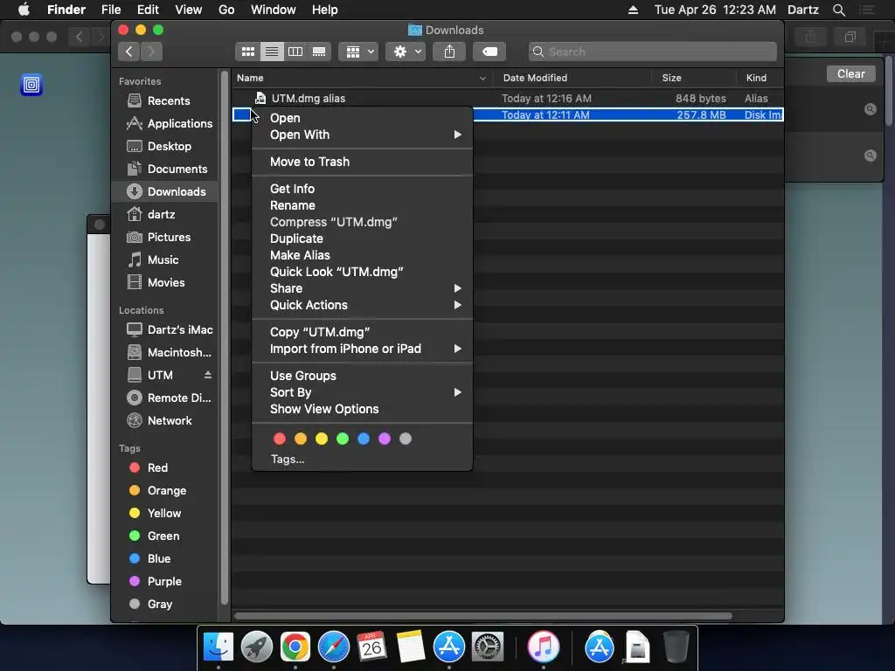
Task: Open Pictures in the sidebar
Action: (164, 238)
